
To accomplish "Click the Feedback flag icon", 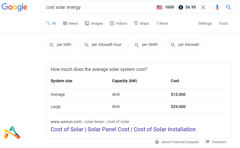I will [208, 142].
